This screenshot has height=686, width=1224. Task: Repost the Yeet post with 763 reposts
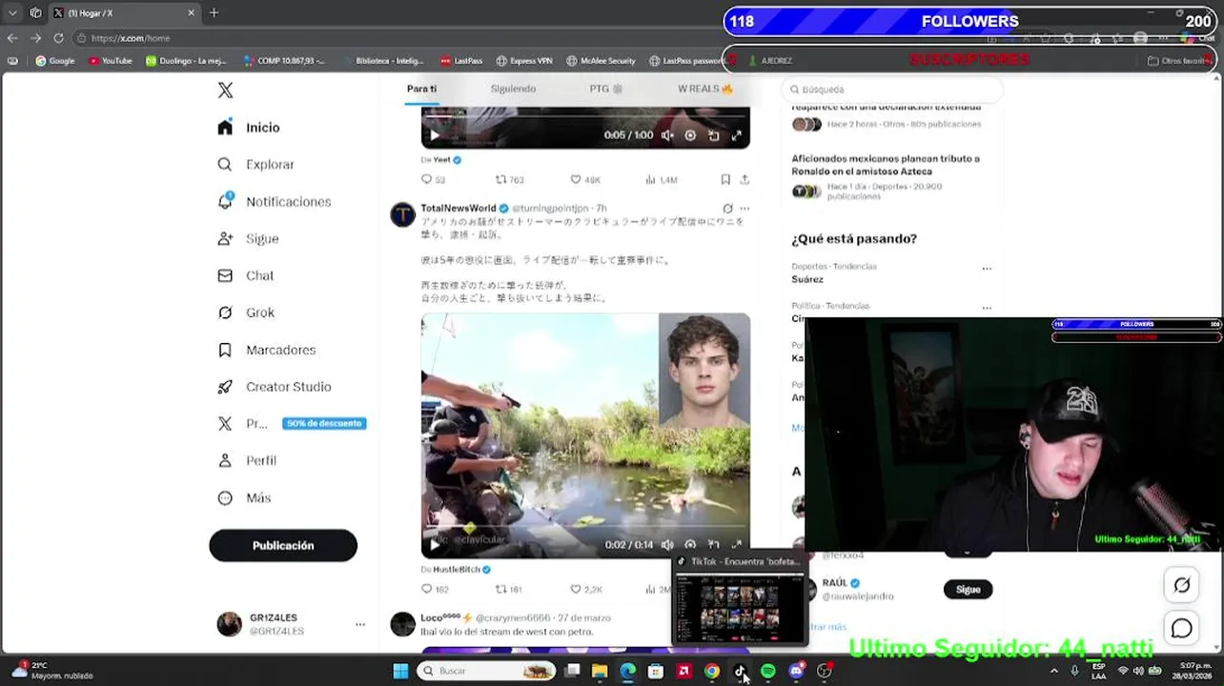click(509, 179)
